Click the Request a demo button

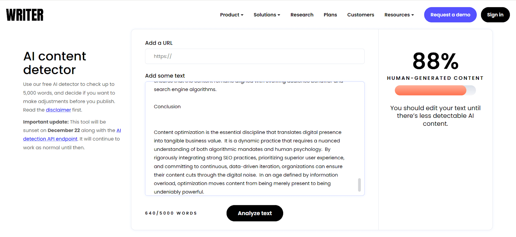pyautogui.click(x=450, y=14)
